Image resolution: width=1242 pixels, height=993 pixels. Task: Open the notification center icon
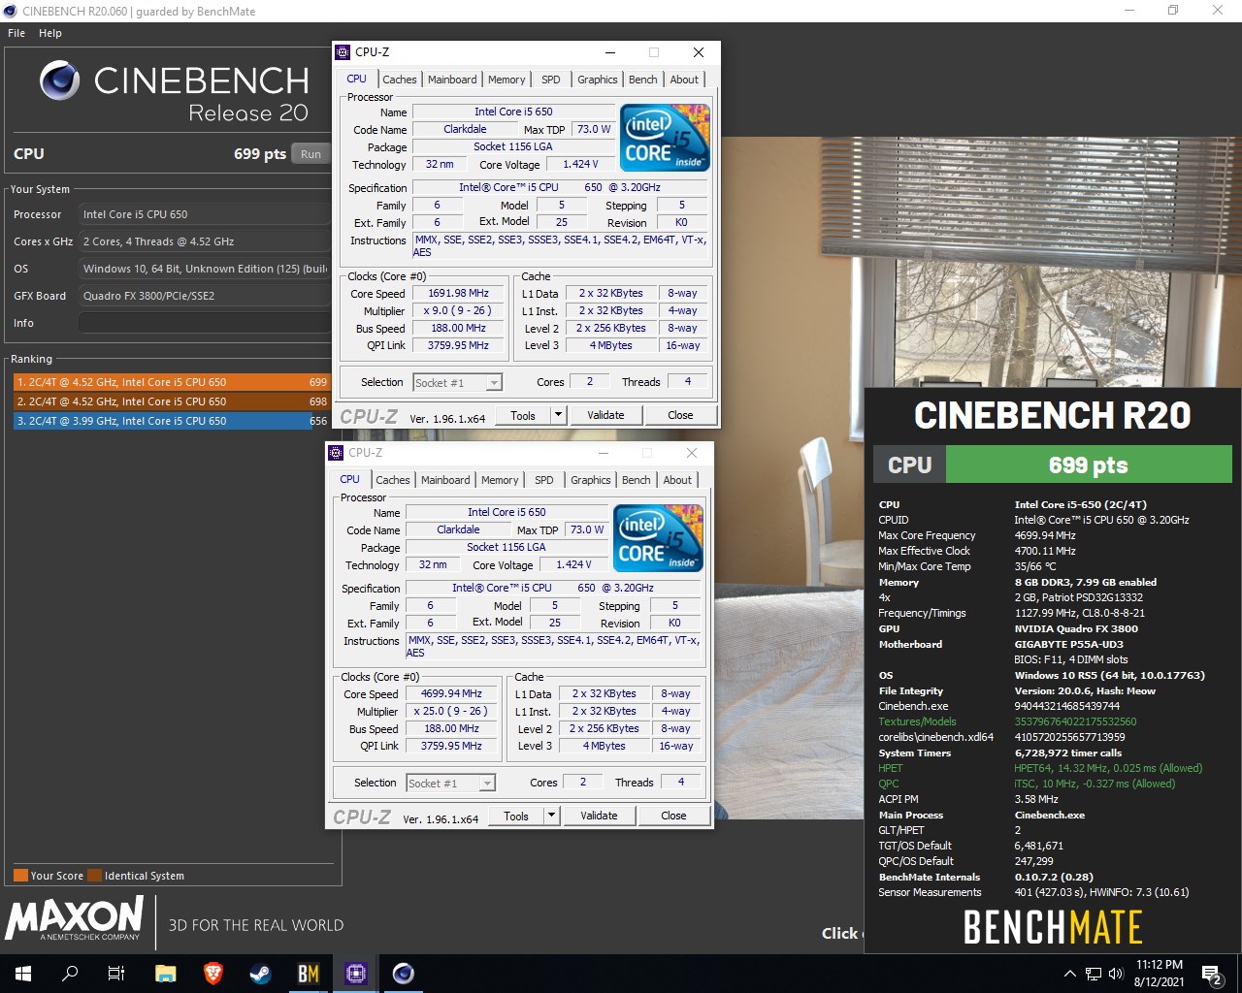pyautogui.click(x=1212, y=974)
